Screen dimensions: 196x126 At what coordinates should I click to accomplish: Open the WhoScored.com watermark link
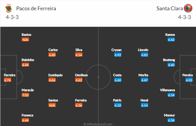(x=98, y=124)
